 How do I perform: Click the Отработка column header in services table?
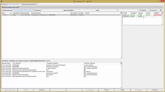pyautogui.click(x=156, y=13)
